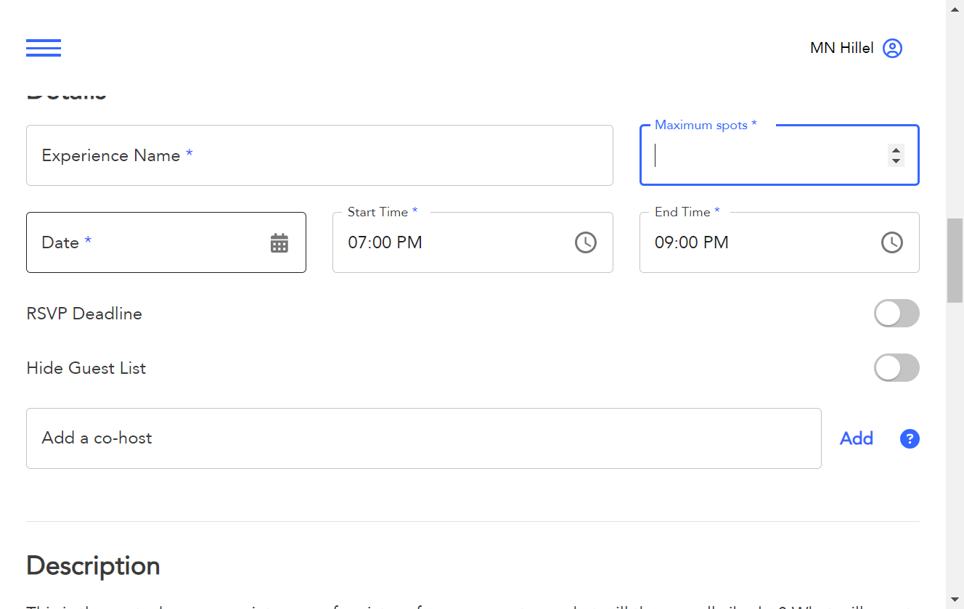Click the Description heading
Viewport: 964px width, 609px height.
(x=93, y=566)
